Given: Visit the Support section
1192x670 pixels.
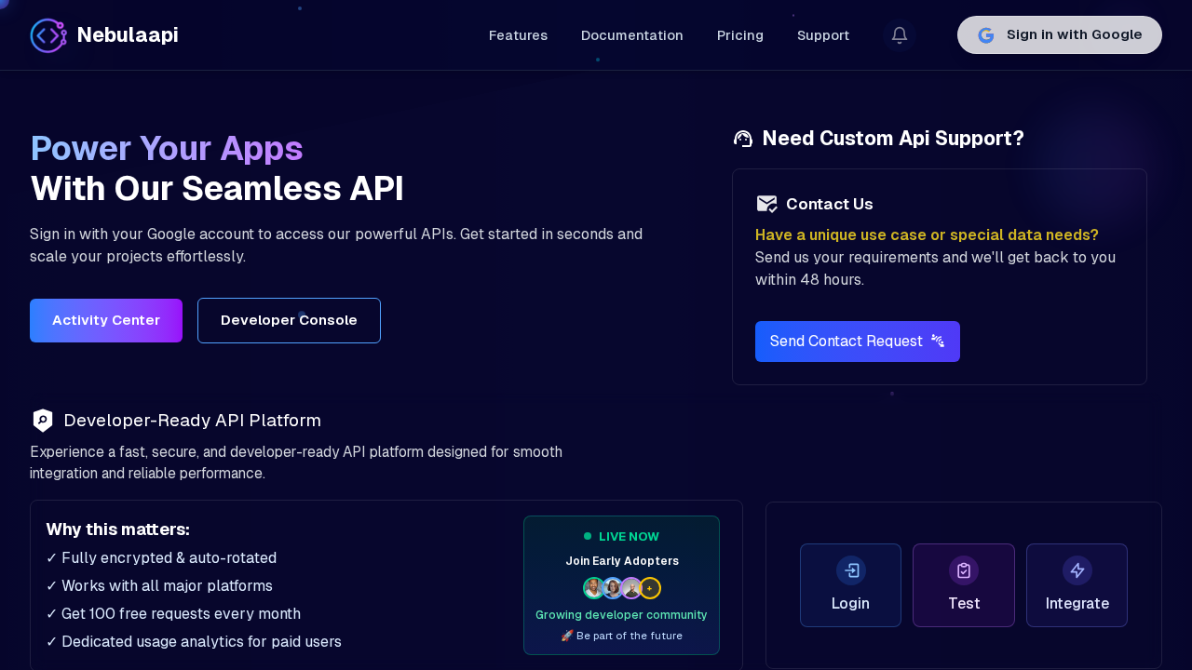Looking at the screenshot, I should (822, 34).
